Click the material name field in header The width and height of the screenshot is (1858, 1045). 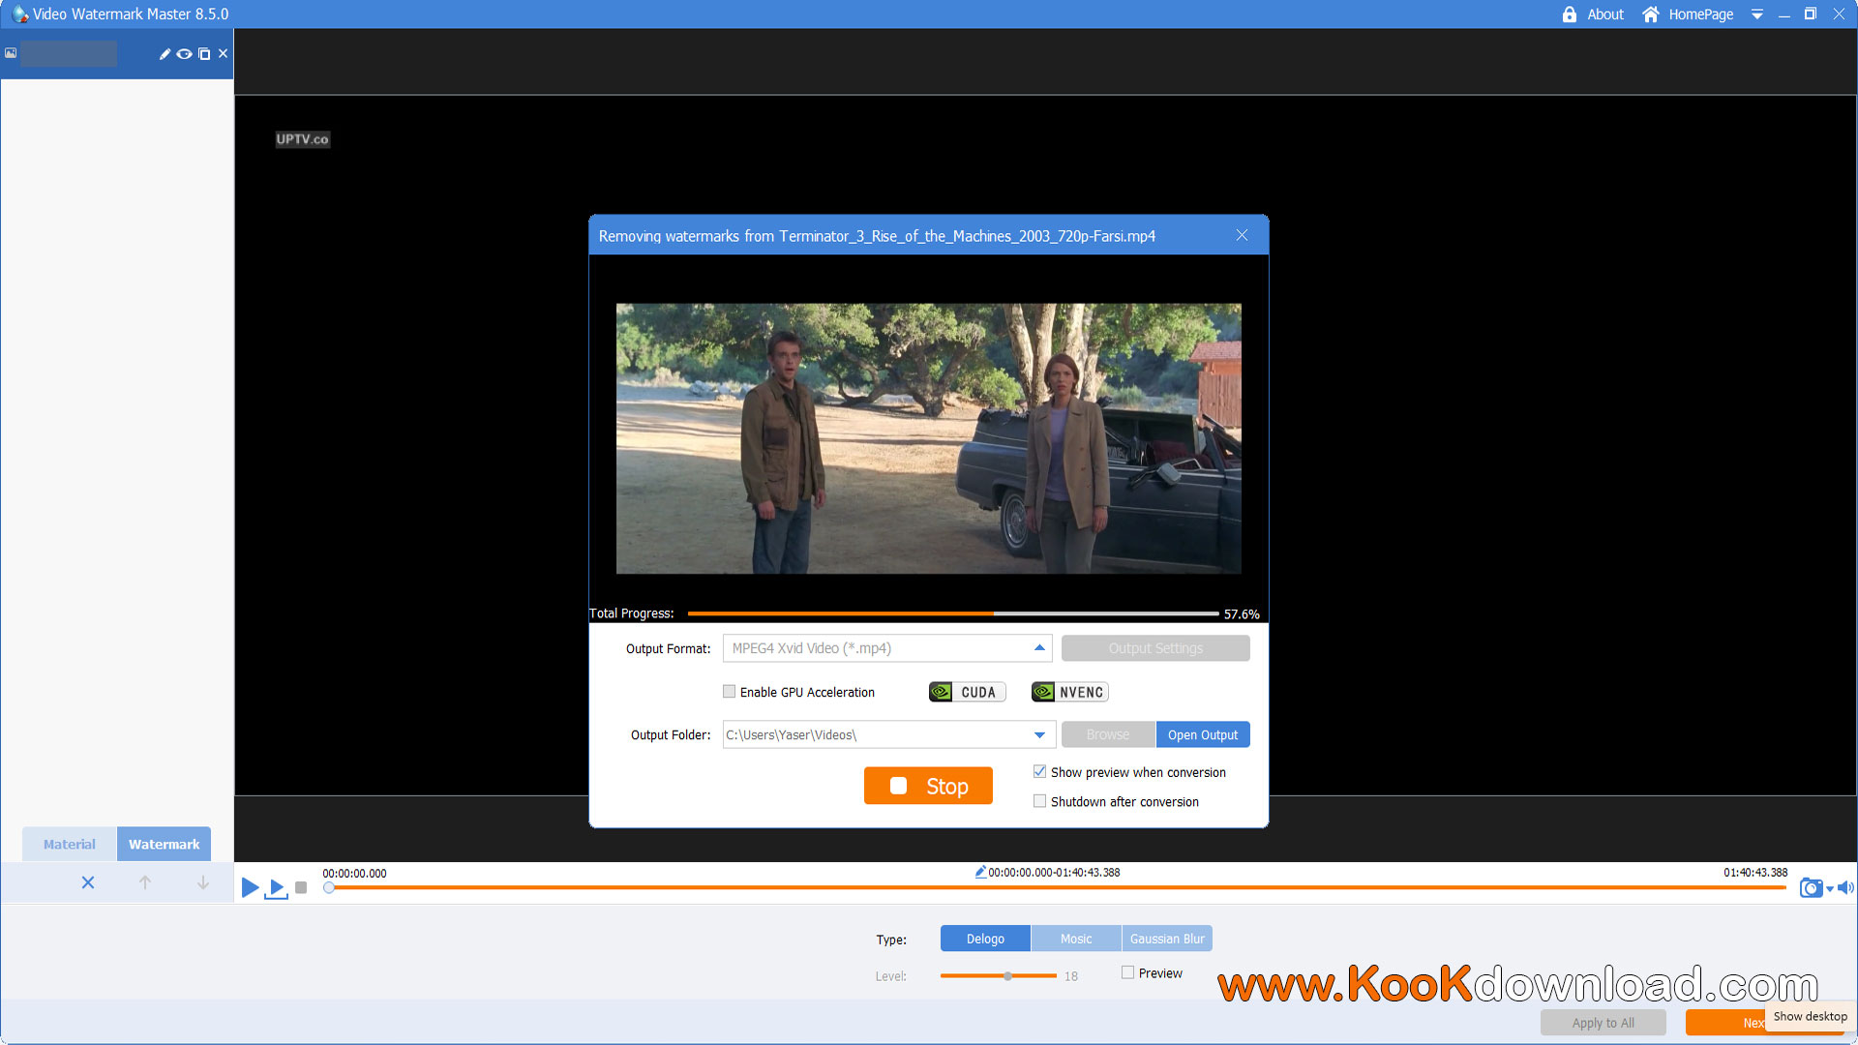(69, 54)
